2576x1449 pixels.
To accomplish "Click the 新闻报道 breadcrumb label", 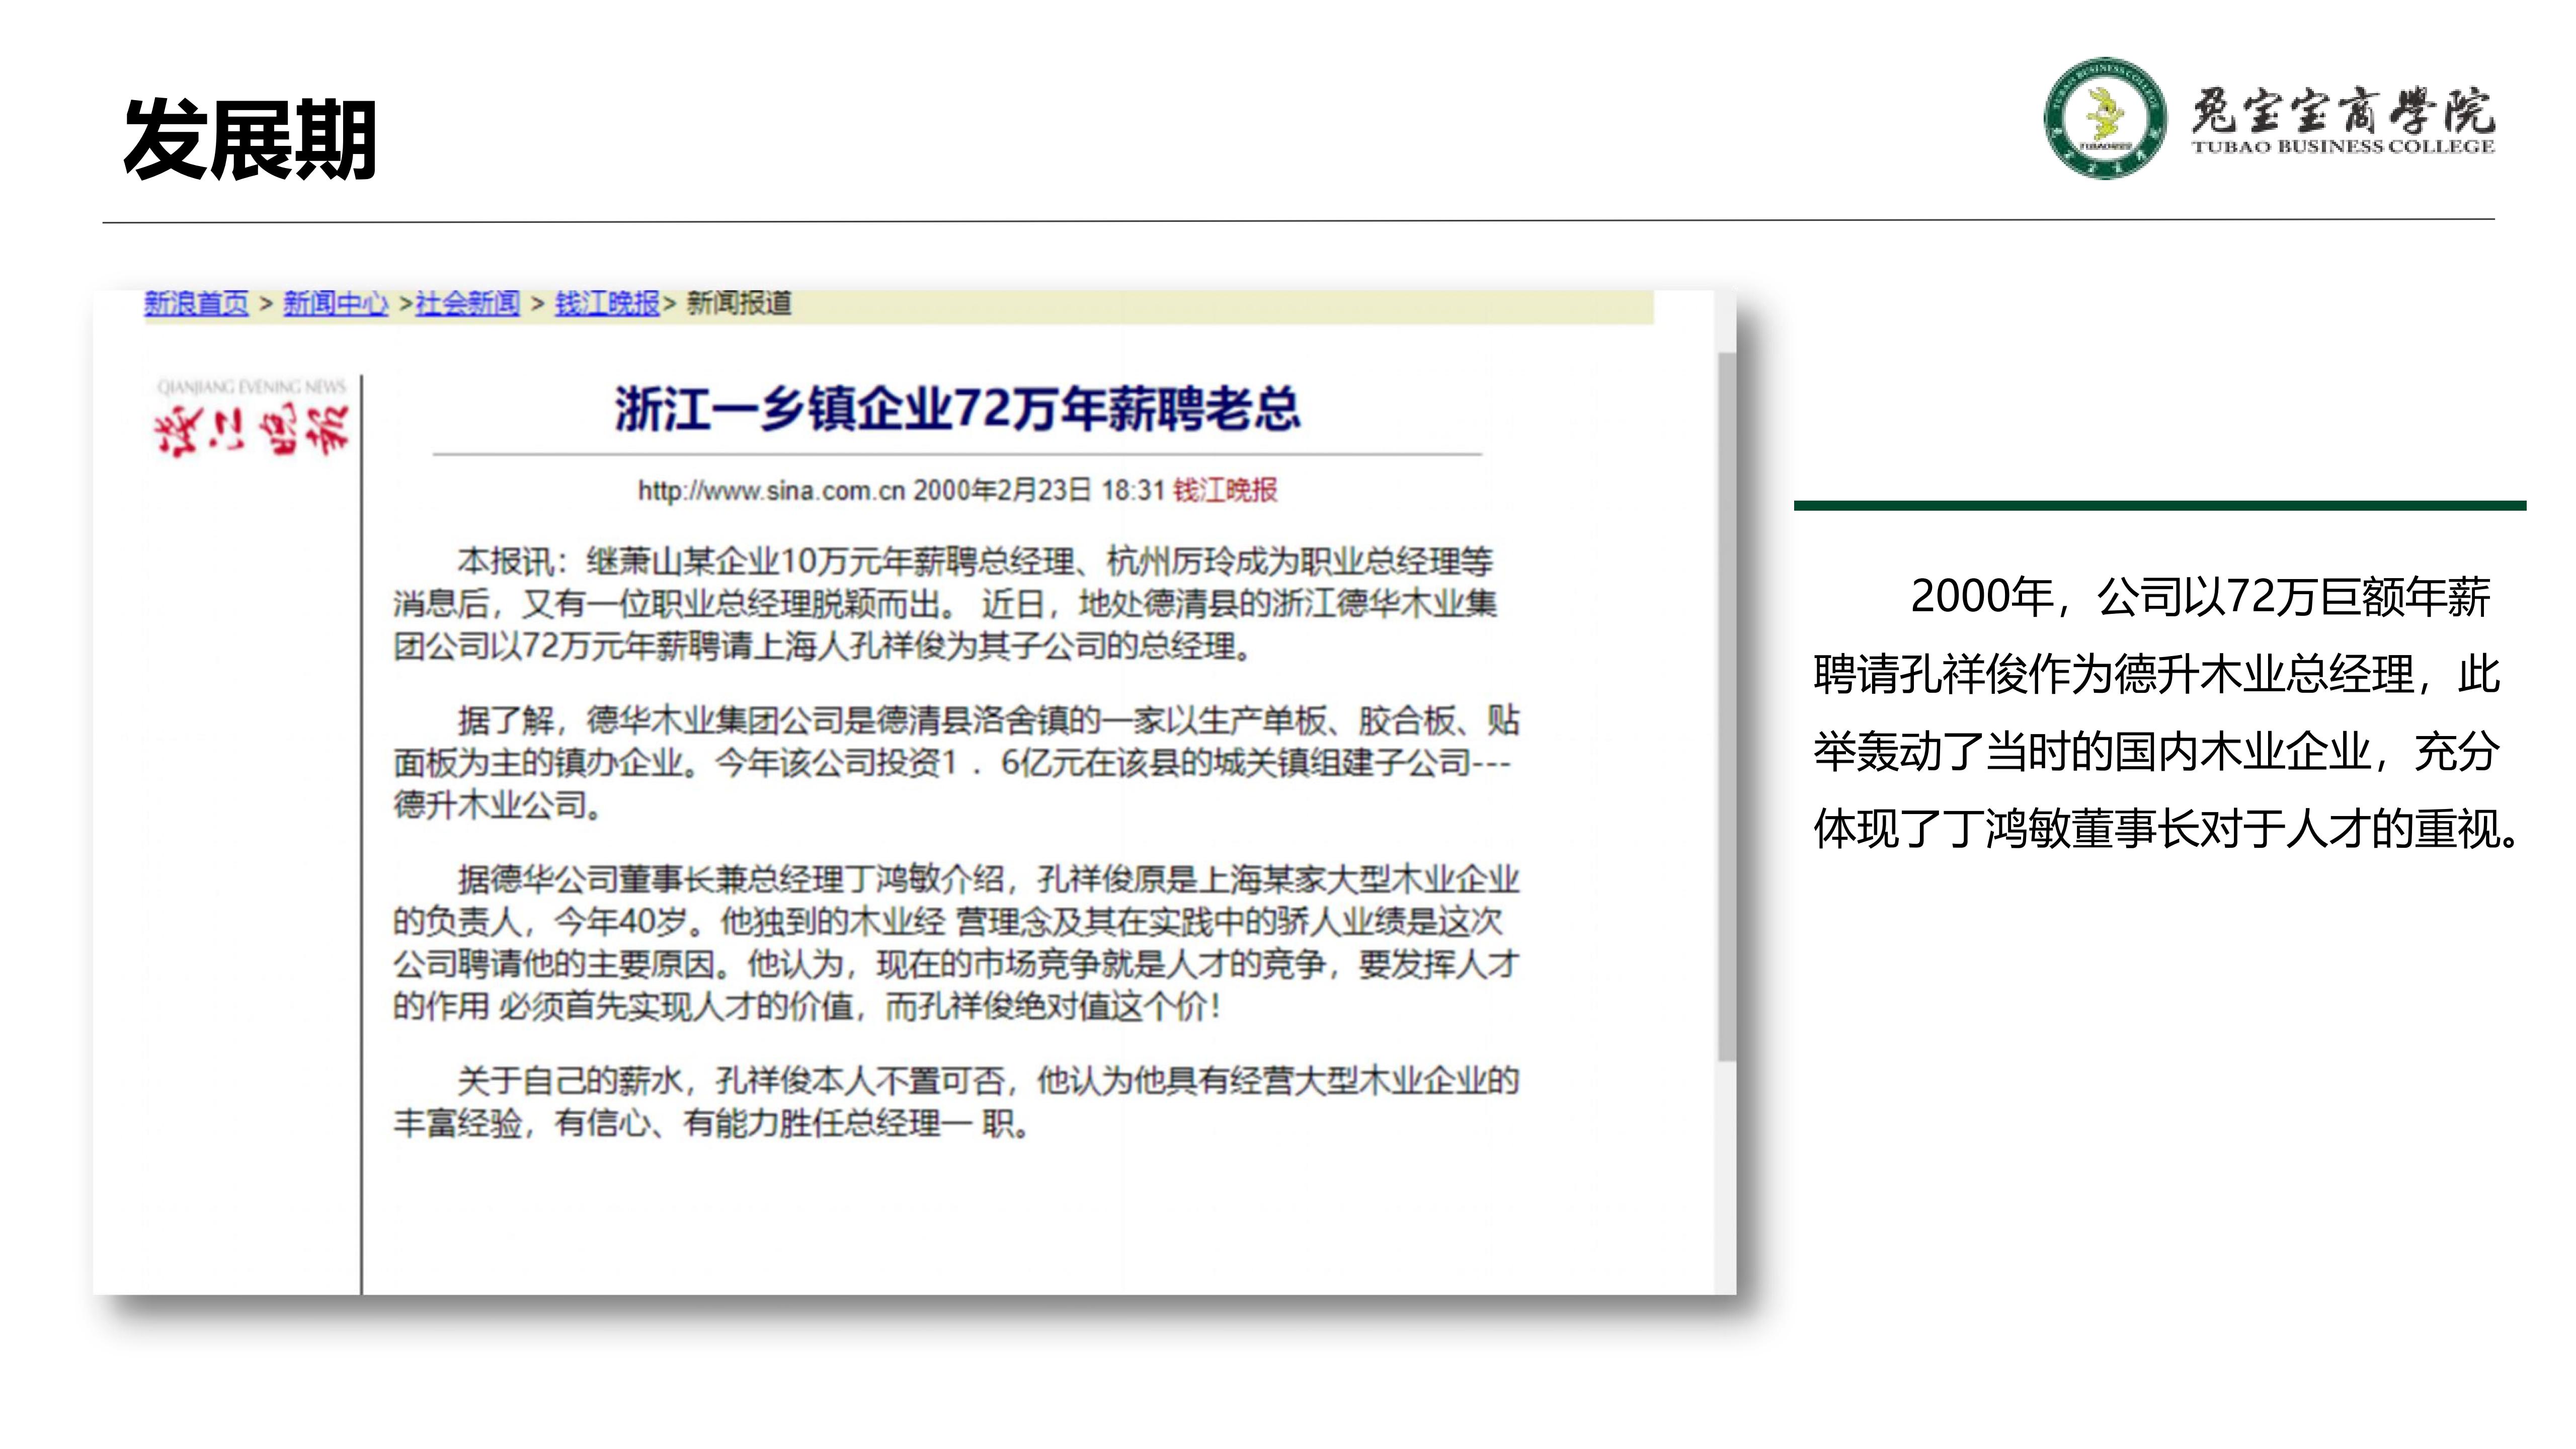I will click(739, 303).
